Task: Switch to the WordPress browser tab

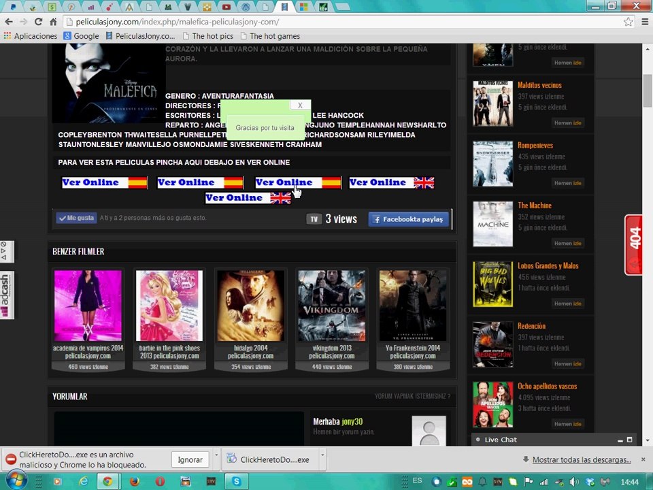Action: click(246, 7)
